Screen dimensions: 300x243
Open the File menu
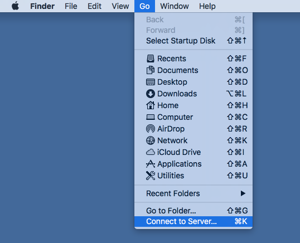tap(71, 6)
